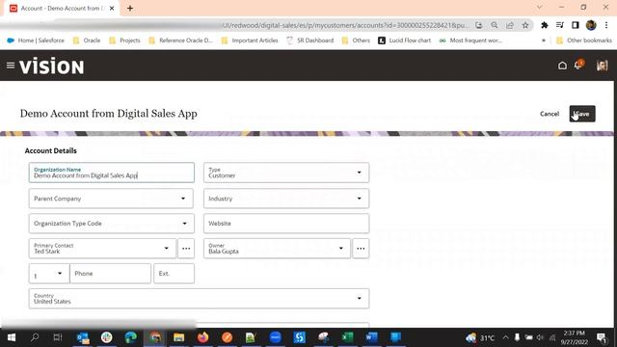The image size is (617, 347).
Task: Open the notifications bell
Action: pyautogui.click(x=578, y=65)
